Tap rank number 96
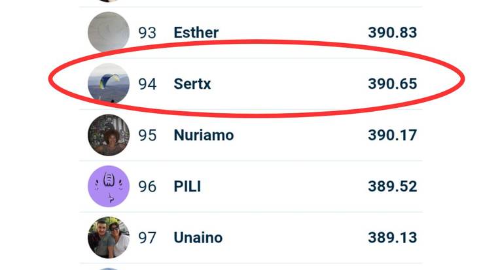 tap(147, 186)
